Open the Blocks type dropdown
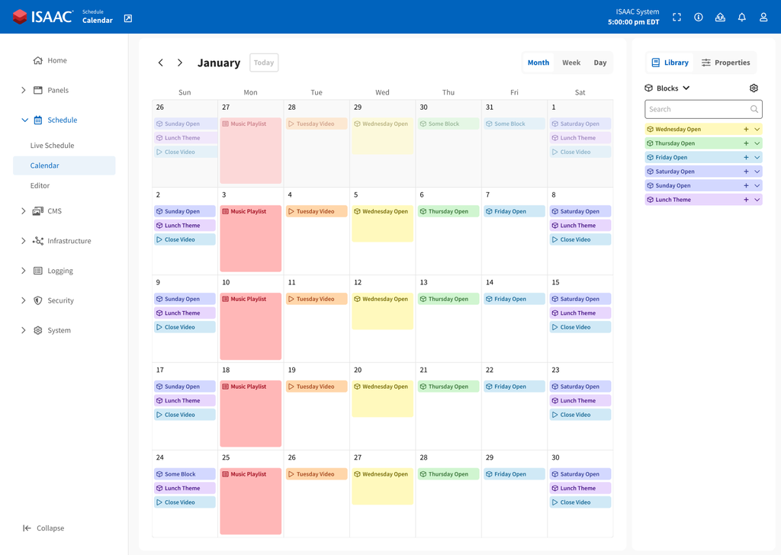781x555 pixels. pyautogui.click(x=667, y=88)
